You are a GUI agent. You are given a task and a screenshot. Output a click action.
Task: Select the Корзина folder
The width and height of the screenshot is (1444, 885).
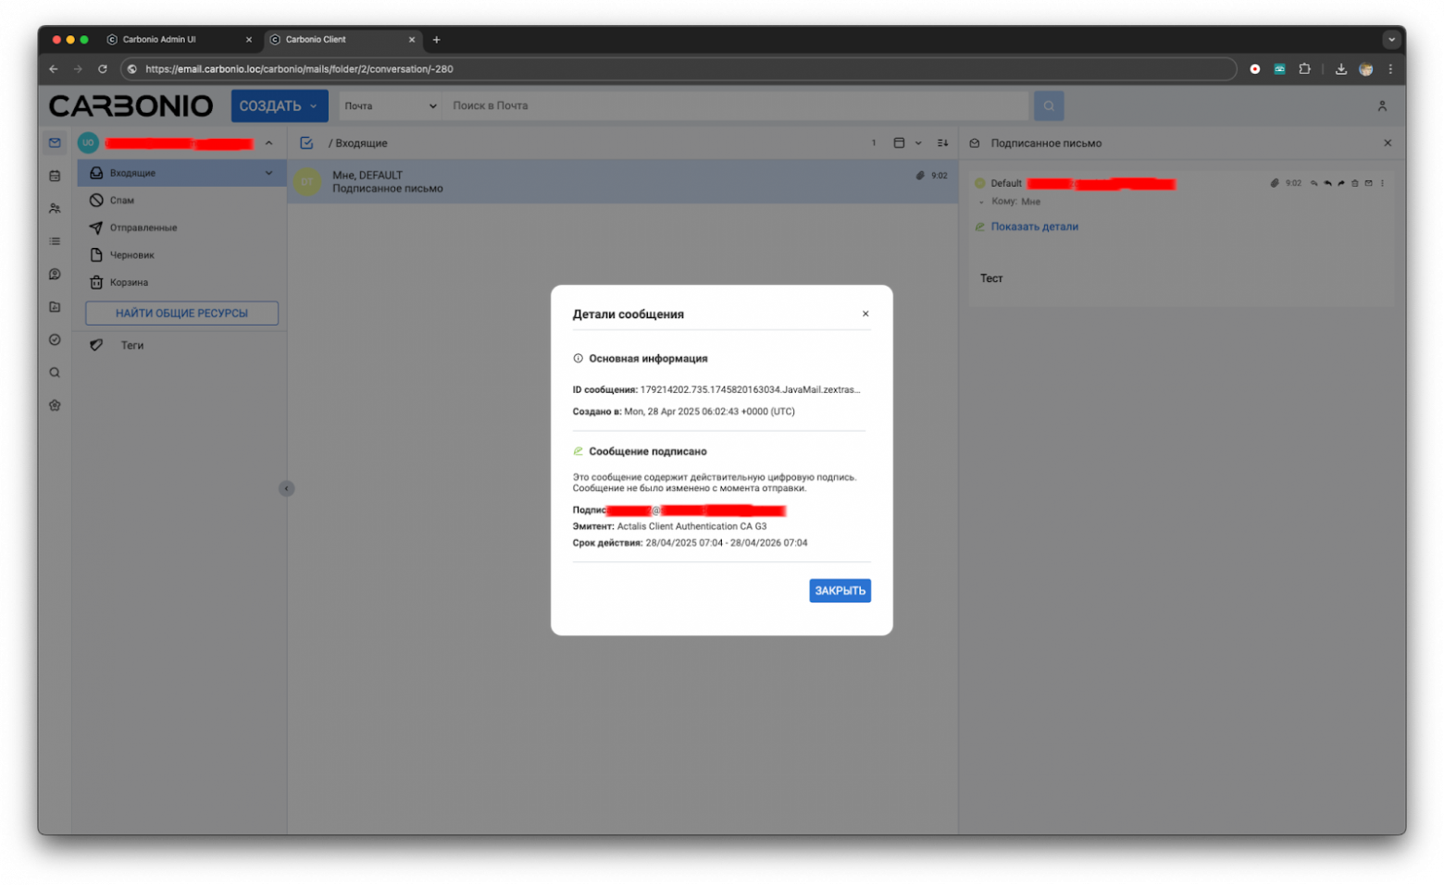(x=182, y=283)
